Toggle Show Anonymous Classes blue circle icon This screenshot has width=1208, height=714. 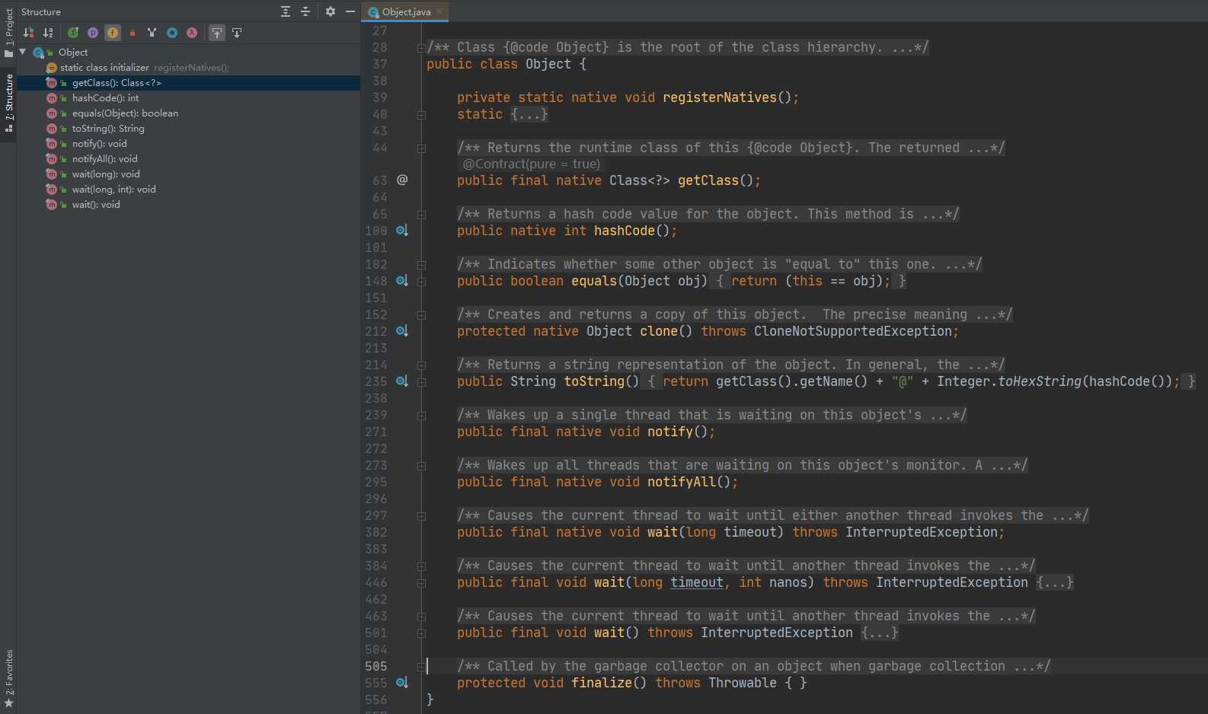tap(172, 33)
